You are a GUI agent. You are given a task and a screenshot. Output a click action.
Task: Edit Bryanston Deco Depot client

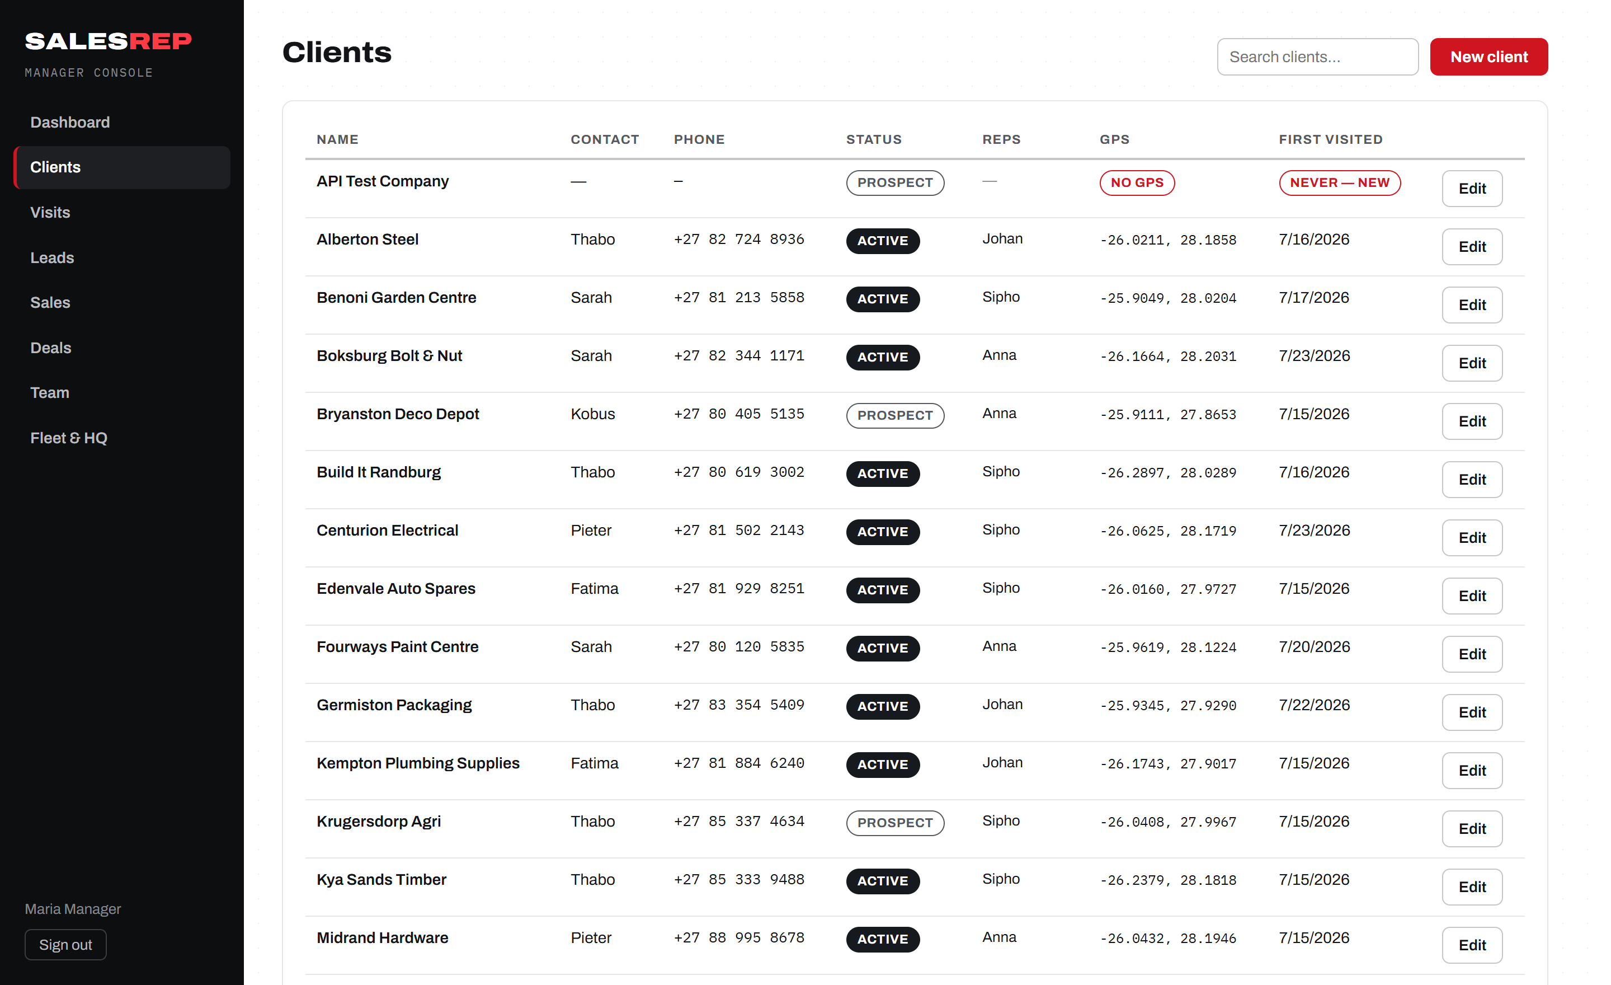pos(1472,421)
